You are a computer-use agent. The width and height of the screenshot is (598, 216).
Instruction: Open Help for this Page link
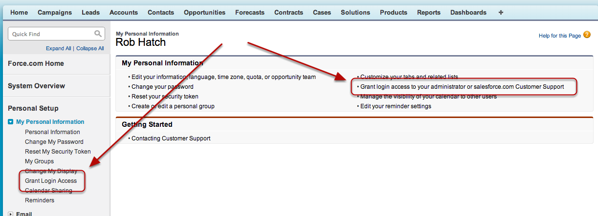[x=559, y=36]
